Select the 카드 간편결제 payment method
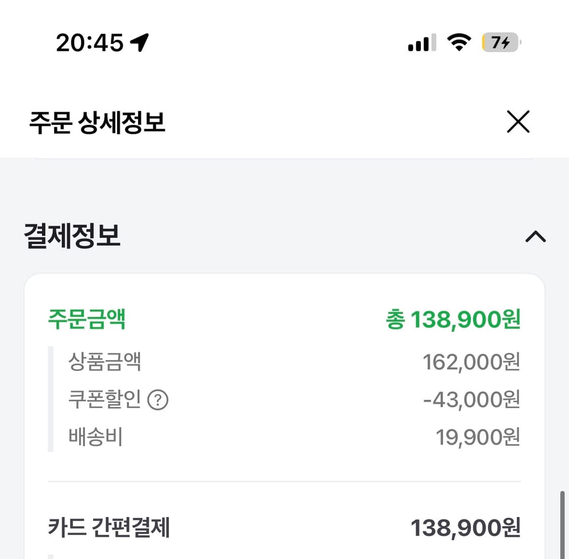Image resolution: width=569 pixels, height=559 pixels. (x=109, y=528)
